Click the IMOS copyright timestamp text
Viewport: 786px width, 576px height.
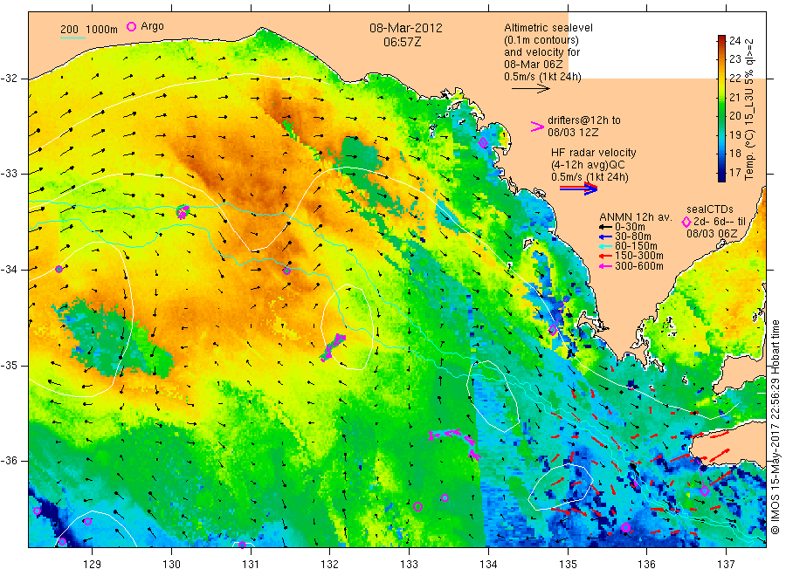coord(775,428)
